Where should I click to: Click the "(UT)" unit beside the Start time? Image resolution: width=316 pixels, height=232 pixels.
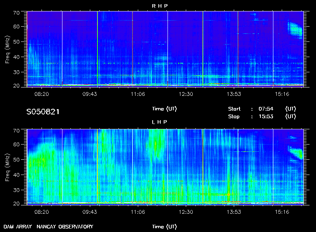click(x=290, y=109)
